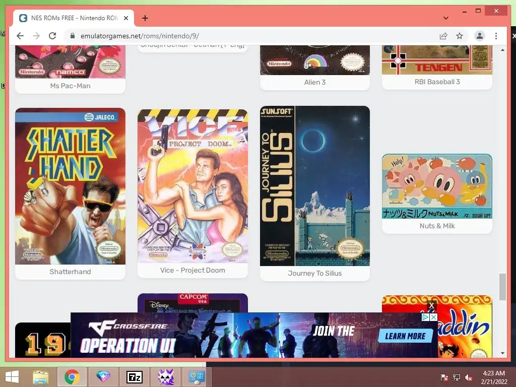516x387 pixels.
Task: Dismiss the ad with black X
Action: coord(431,305)
